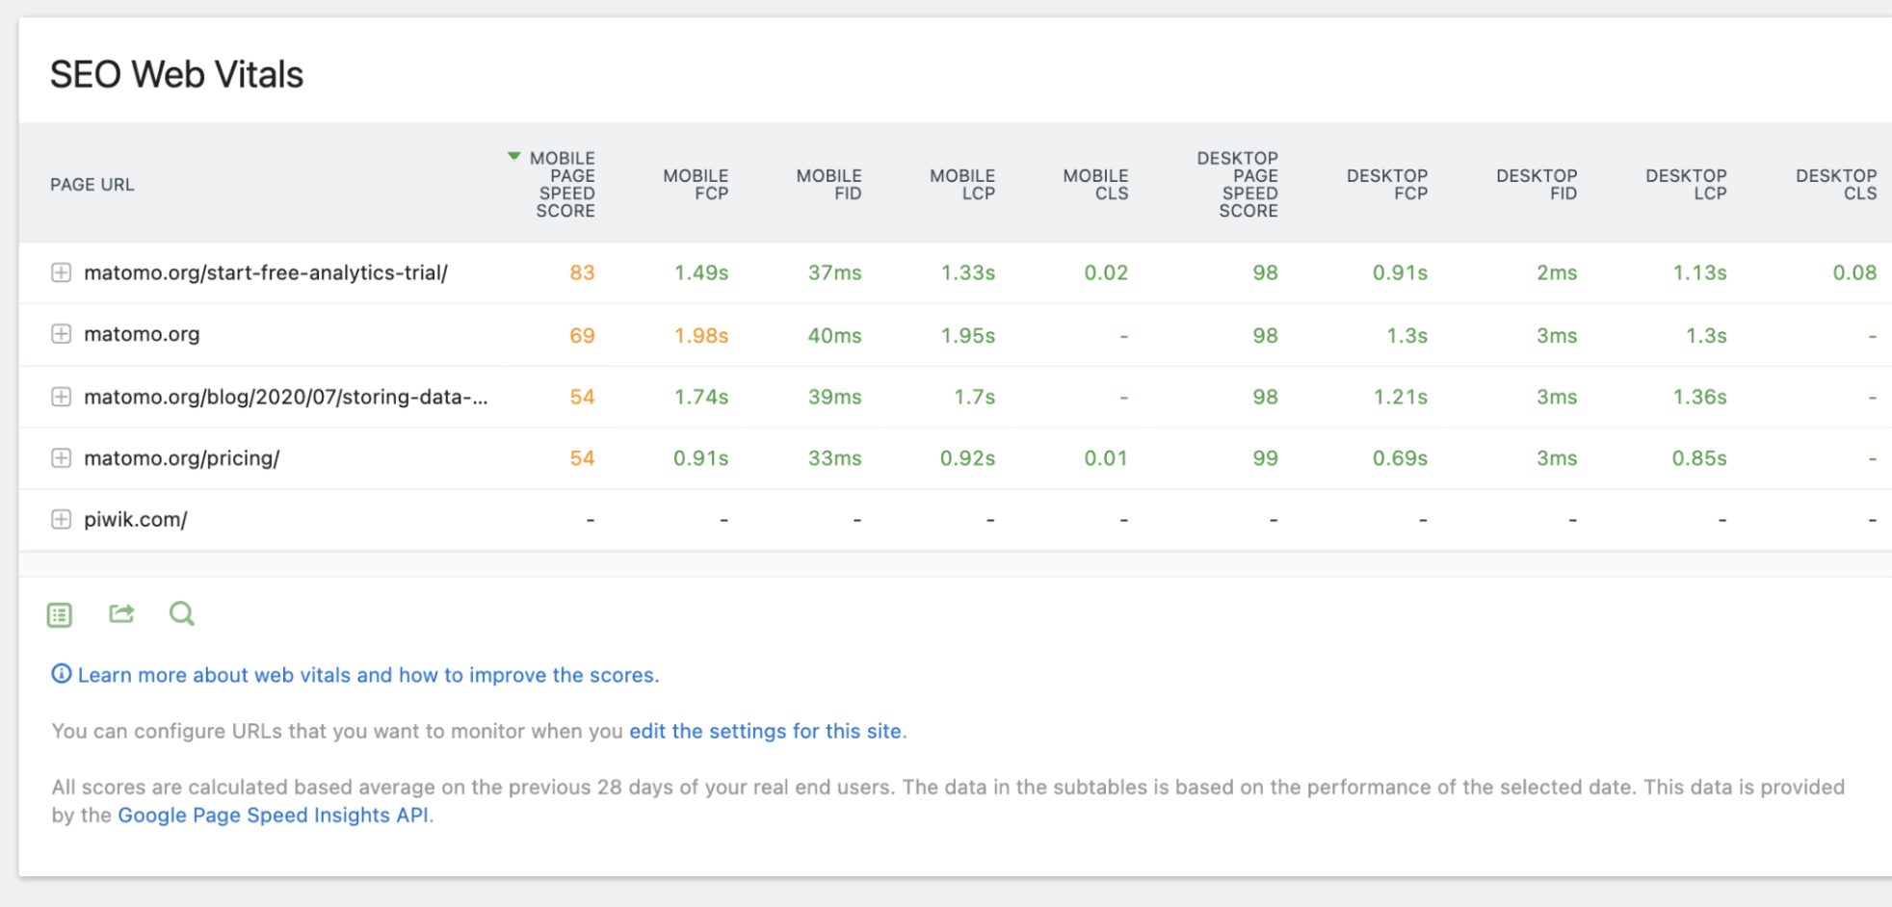Sort the table by Desktop LCP
Image resolution: width=1892 pixels, height=907 pixels.
click(1686, 184)
